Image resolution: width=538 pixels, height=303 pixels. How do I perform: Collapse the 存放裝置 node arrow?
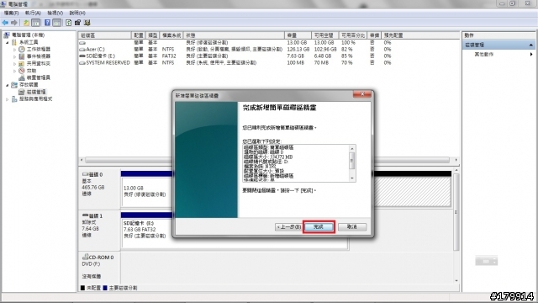coord(8,85)
